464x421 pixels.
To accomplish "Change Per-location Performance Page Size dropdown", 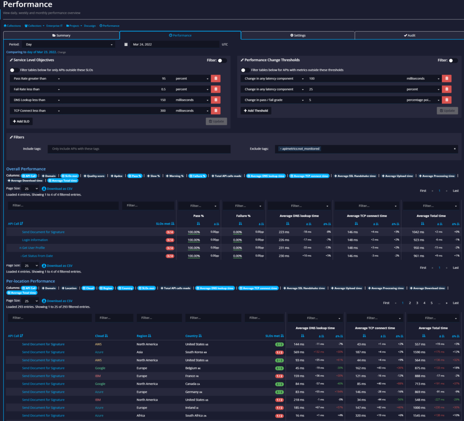I will (31, 301).
